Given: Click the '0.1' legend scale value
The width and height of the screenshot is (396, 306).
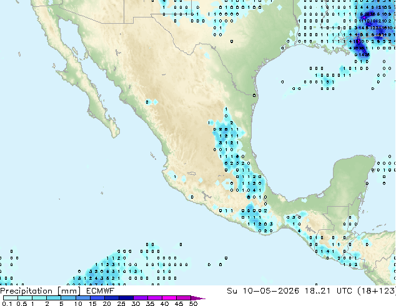Looking at the screenshot, I should (7, 304).
